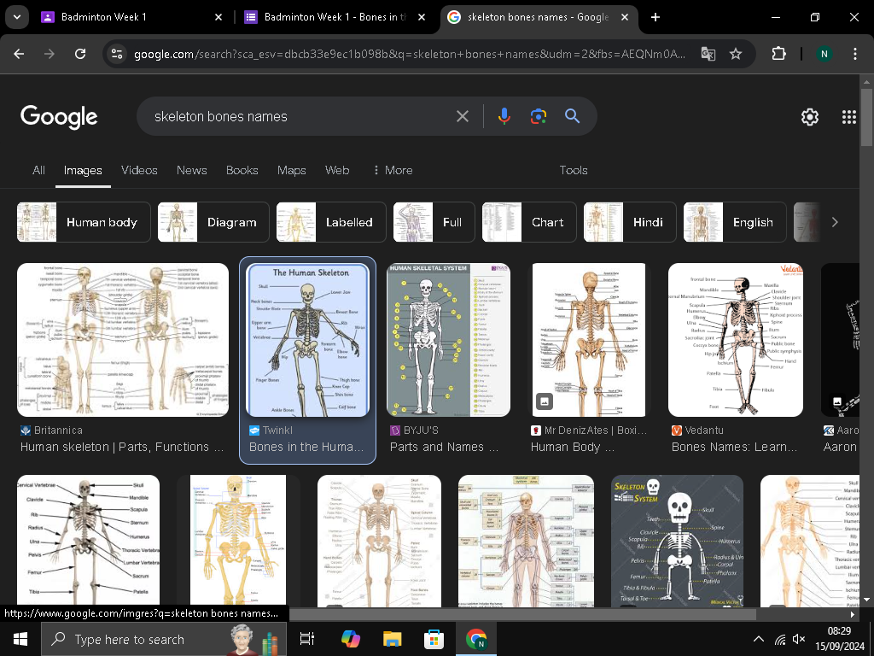Apply the Hindi filter chip

[630, 222]
